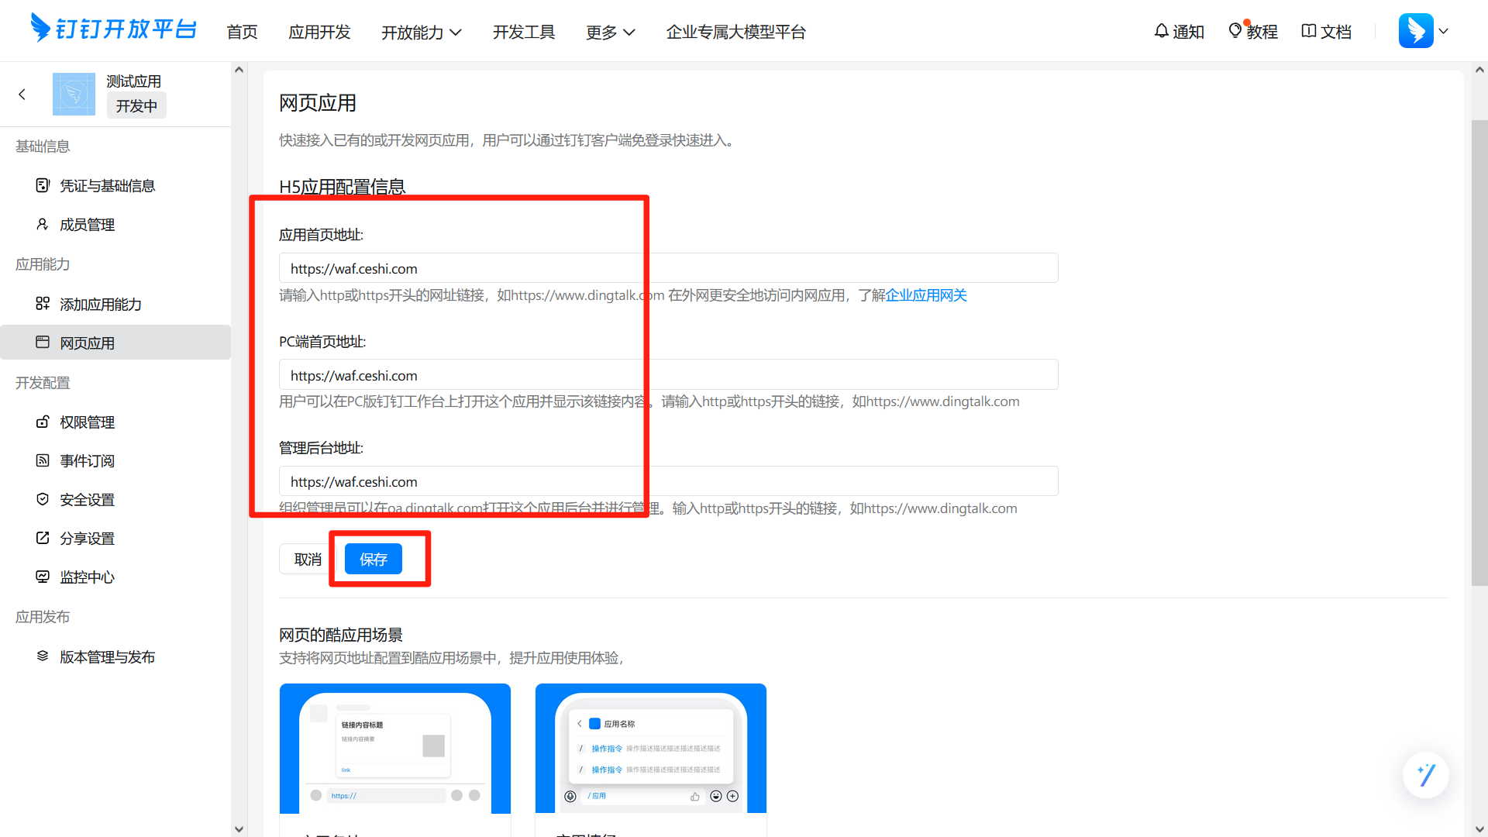The height and width of the screenshot is (837, 1488).
Task: Open the account dropdown arrow
Action: [1443, 32]
